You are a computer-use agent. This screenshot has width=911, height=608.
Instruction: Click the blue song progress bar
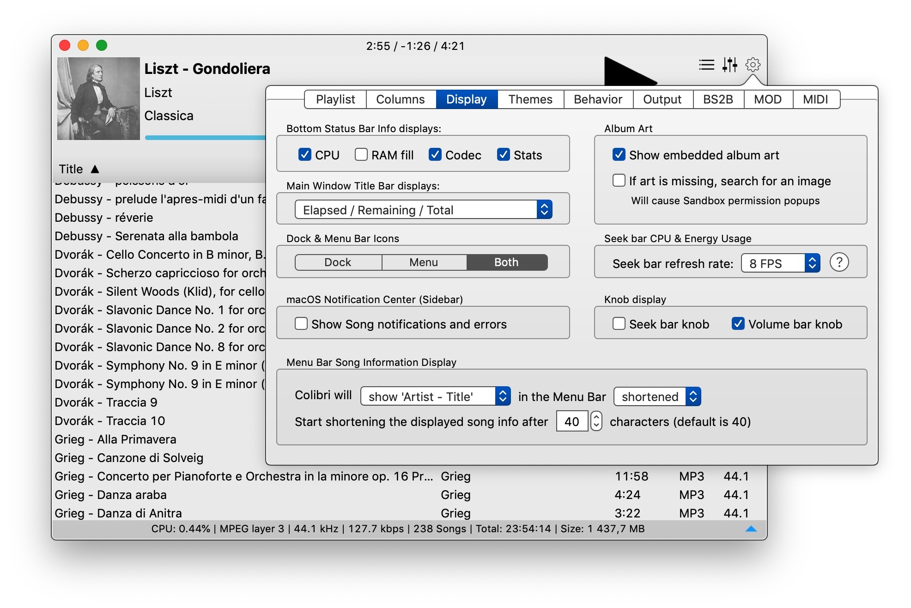click(x=205, y=138)
